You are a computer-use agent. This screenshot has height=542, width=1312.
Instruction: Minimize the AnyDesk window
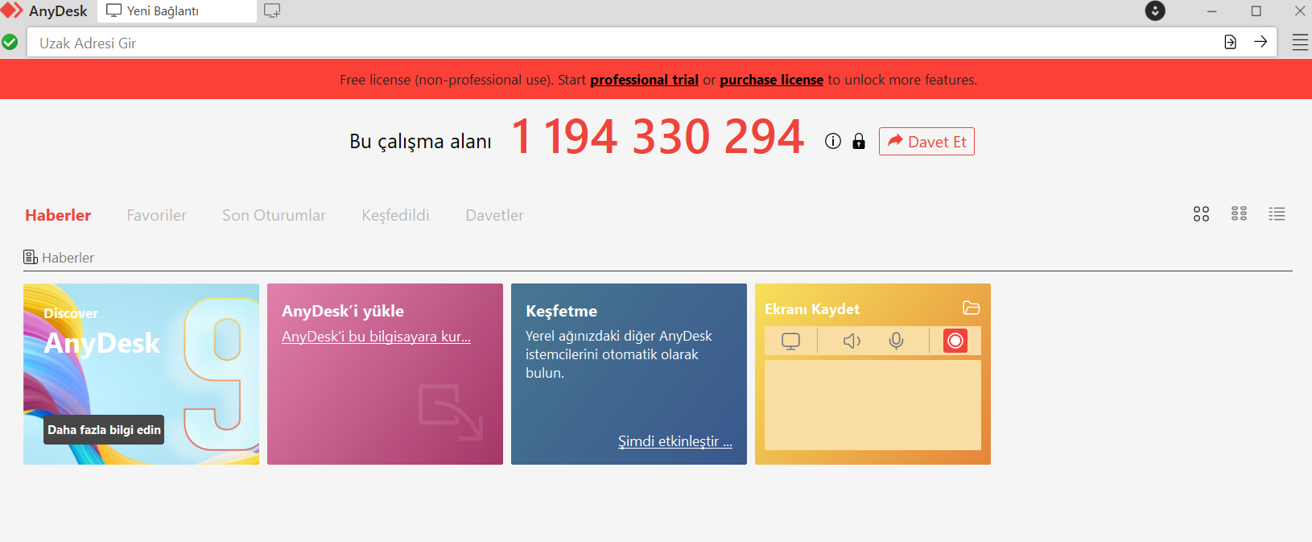(1212, 11)
